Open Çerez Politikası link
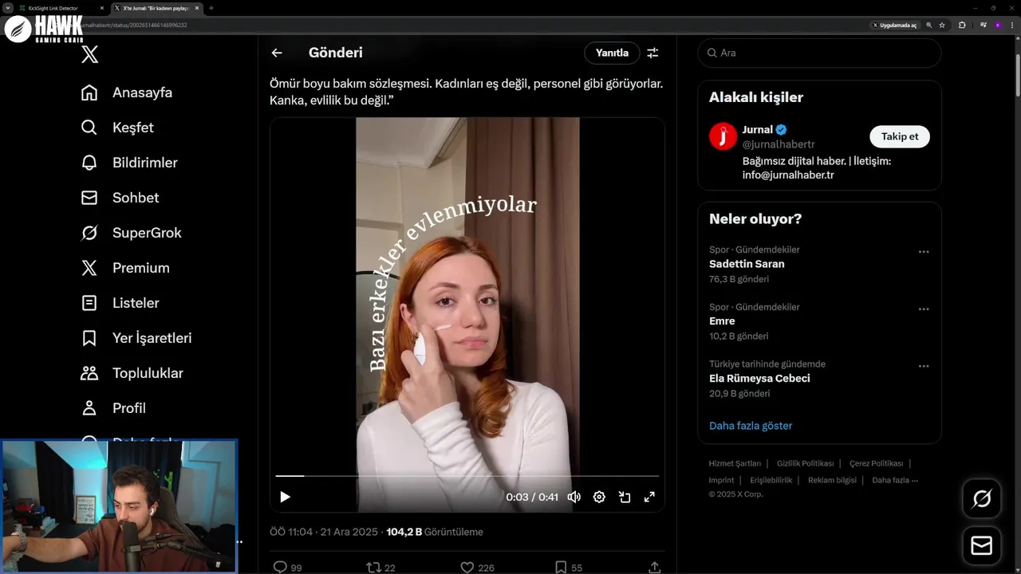The height and width of the screenshot is (574, 1021). pyautogui.click(x=876, y=463)
